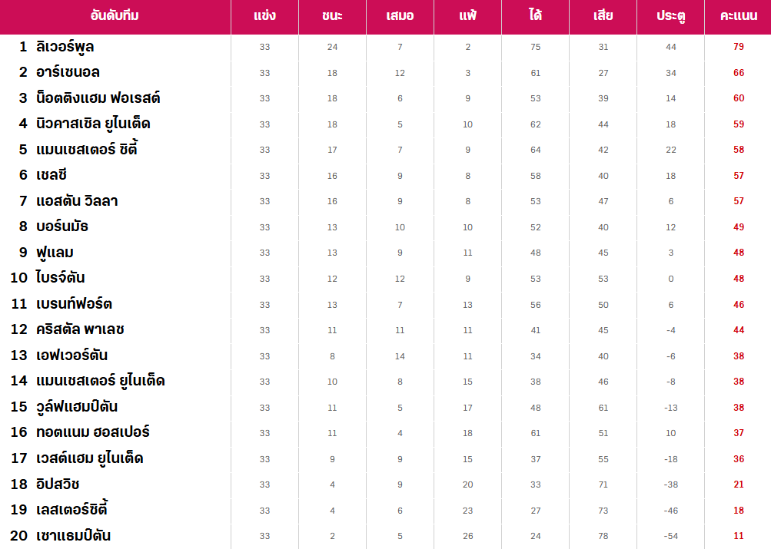This screenshot has height=549, width=771.
Task: Click the คะแนน column header
Action: pyautogui.click(x=739, y=15)
